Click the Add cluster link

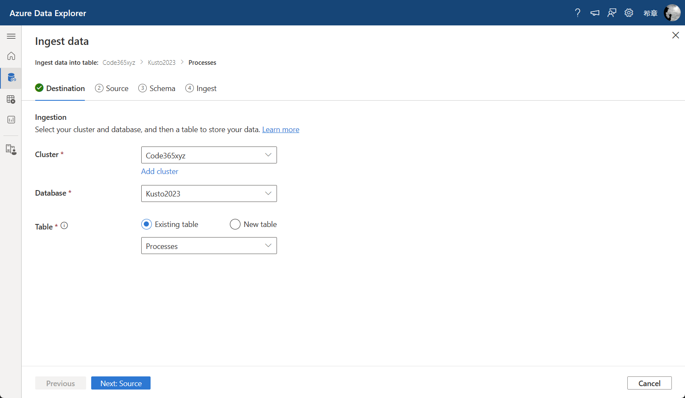tap(159, 171)
